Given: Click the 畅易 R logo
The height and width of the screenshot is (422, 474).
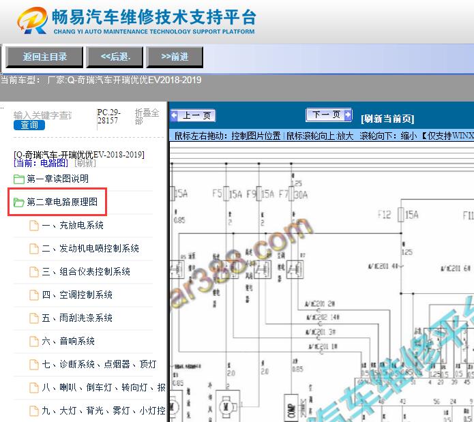Looking at the screenshot, I should (32, 20).
